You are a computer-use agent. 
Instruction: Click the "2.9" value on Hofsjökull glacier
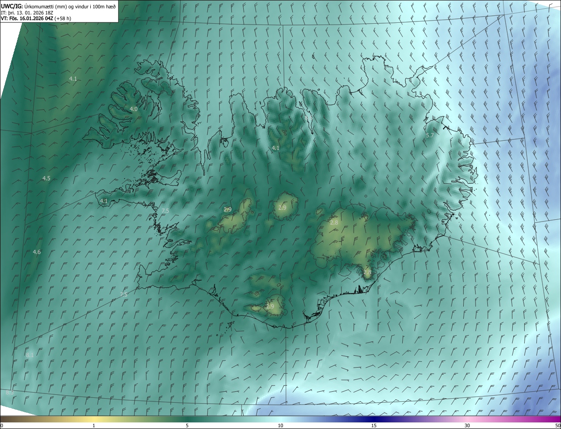tap(282, 207)
